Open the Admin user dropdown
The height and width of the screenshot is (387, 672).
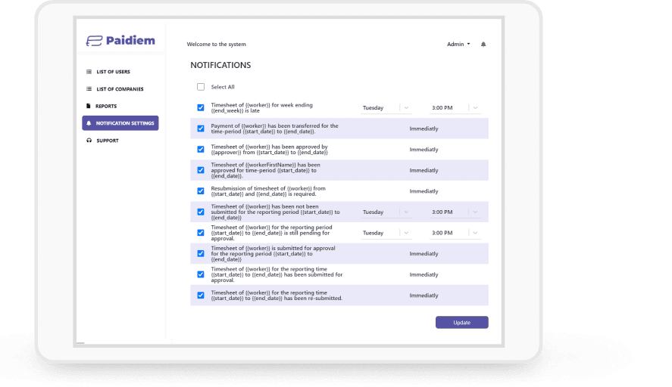458,44
